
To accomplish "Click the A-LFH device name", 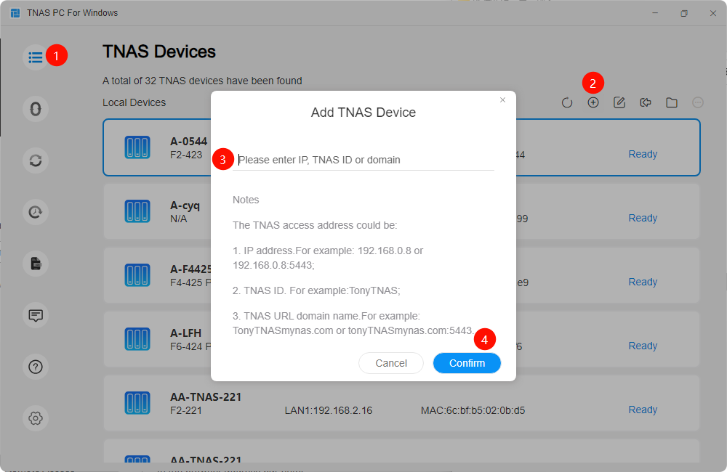I will (185, 333).
